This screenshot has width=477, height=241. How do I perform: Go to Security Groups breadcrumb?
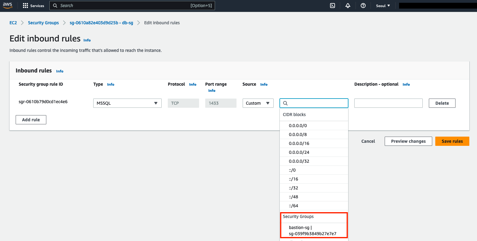tap(43, 23)
